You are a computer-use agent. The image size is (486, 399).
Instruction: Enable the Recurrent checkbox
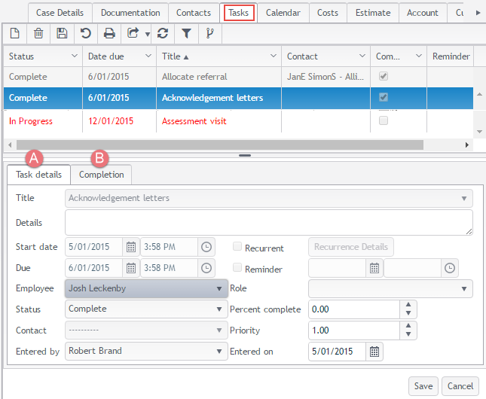point(238,247)
